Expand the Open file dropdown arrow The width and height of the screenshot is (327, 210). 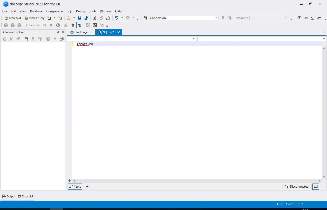pyautogui.click(x=74, y=18)
